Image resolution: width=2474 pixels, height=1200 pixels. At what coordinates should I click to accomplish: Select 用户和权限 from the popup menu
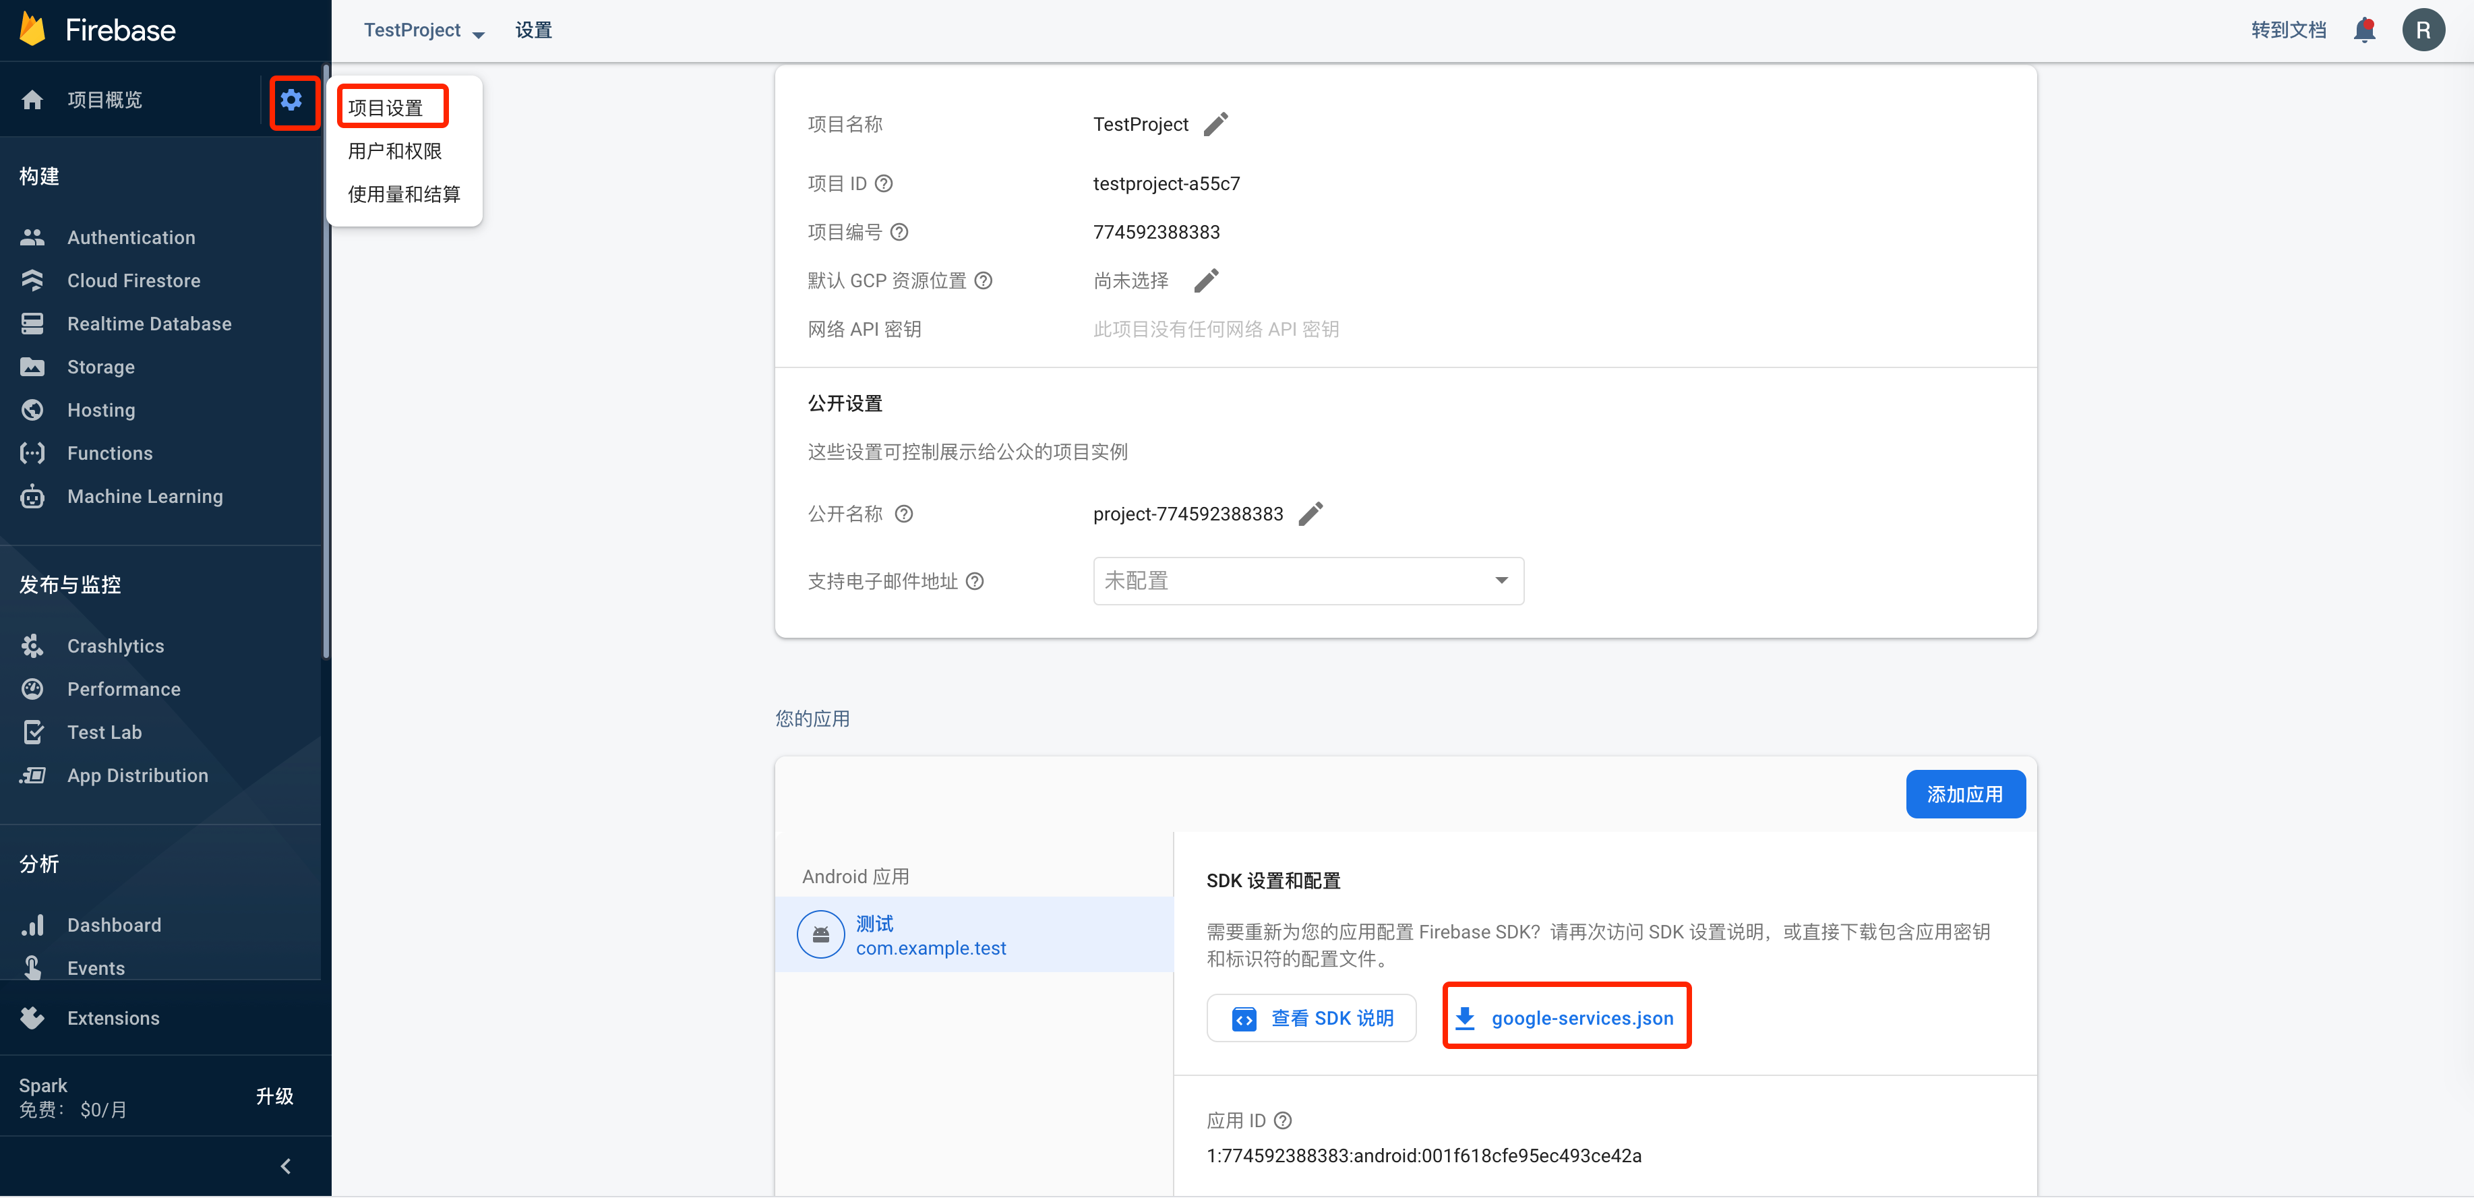[x=395, y=151]
